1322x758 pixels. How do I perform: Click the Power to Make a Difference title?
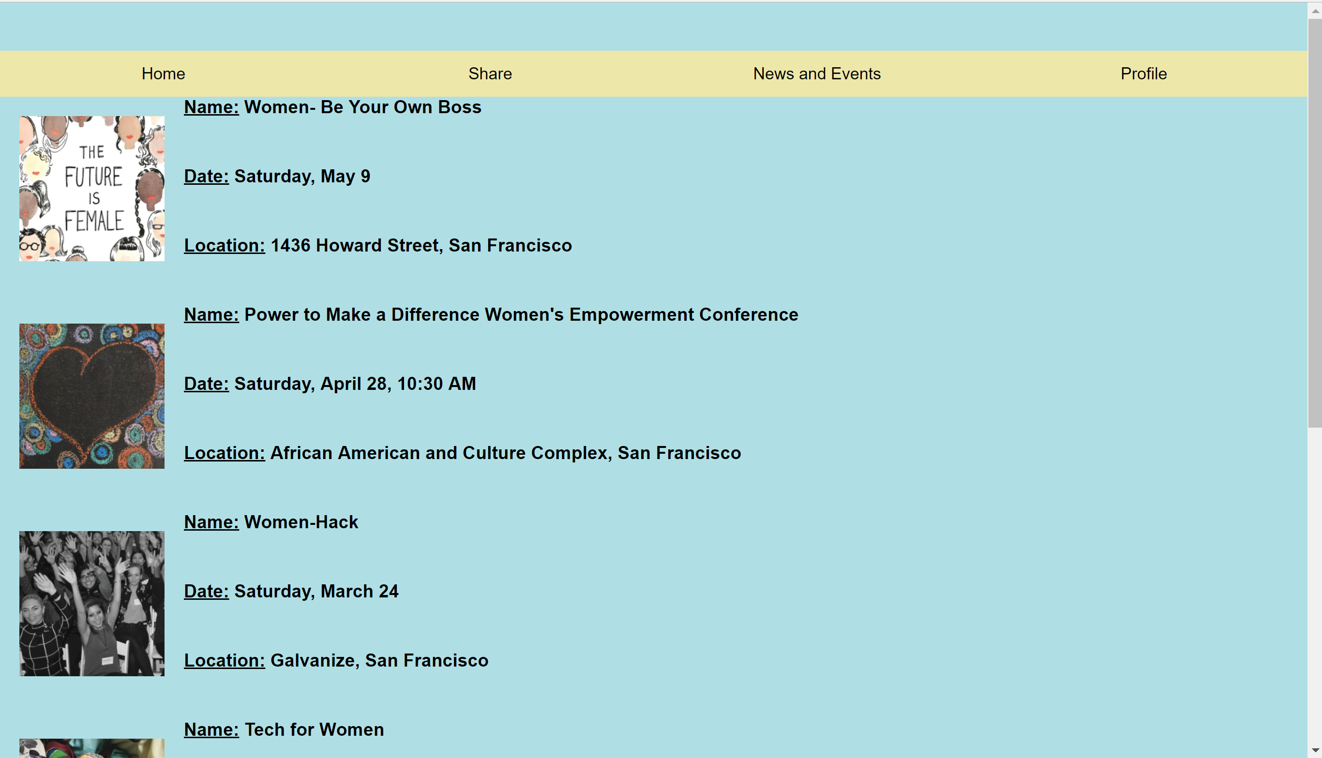(x=521, y=314)
